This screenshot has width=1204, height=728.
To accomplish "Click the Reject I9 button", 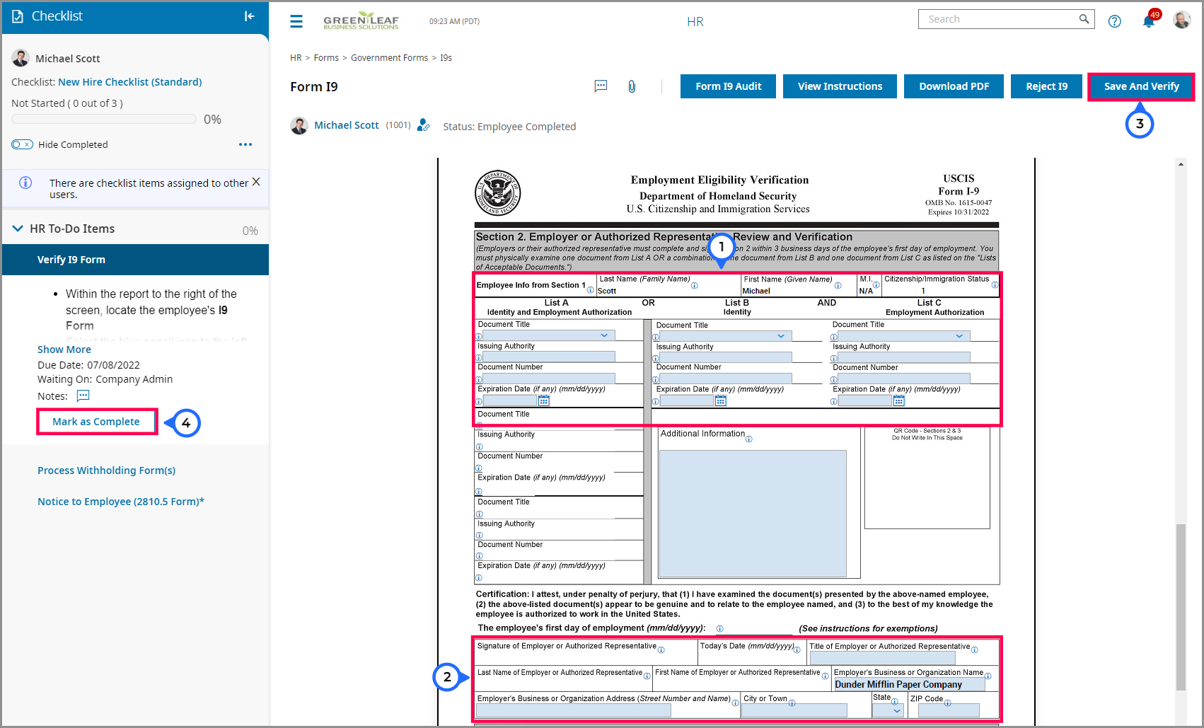I will pyautogui.click(x=1047, y=86).
